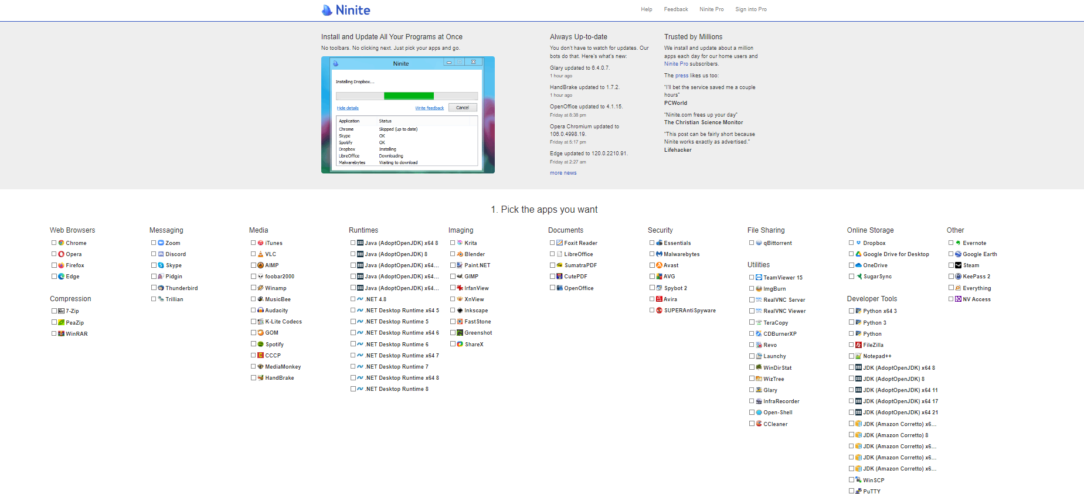
Task: Click the FileZilla icon
Action: point(858,345)
